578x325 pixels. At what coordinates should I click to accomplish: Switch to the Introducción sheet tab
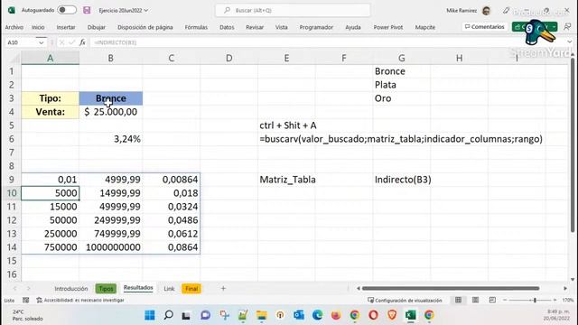(70, 289)
